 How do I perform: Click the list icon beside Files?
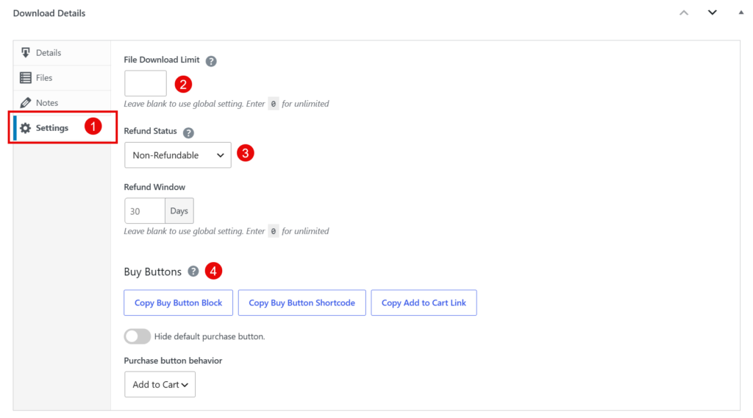point(26,77)
